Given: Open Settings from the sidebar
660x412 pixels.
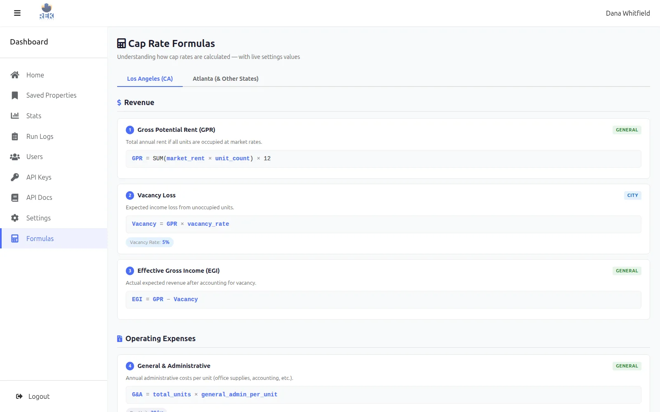Looking at the screenshot, I should pyautogui.click(x=54, y=218).
